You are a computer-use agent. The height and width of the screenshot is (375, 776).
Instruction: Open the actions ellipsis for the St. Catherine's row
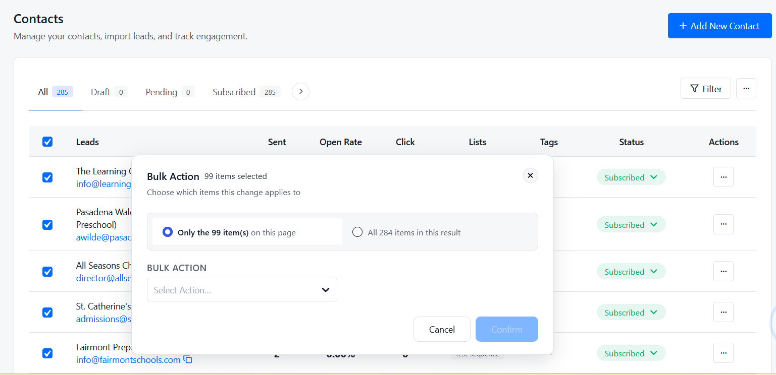pyautogui.click(x=723, y=312)
